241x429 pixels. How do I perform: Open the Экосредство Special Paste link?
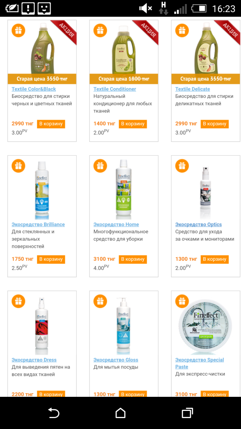click(199, 360)
